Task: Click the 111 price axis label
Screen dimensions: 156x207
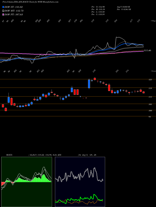Action: pyautogui.click(x=150, y=97)
